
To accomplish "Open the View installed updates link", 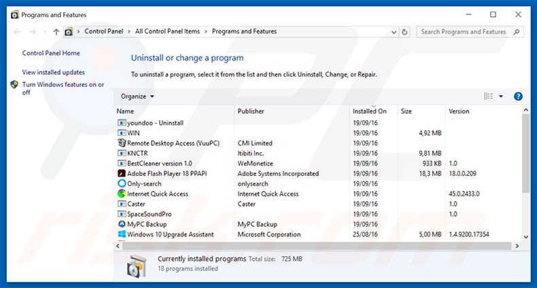I will pos(54,72).
